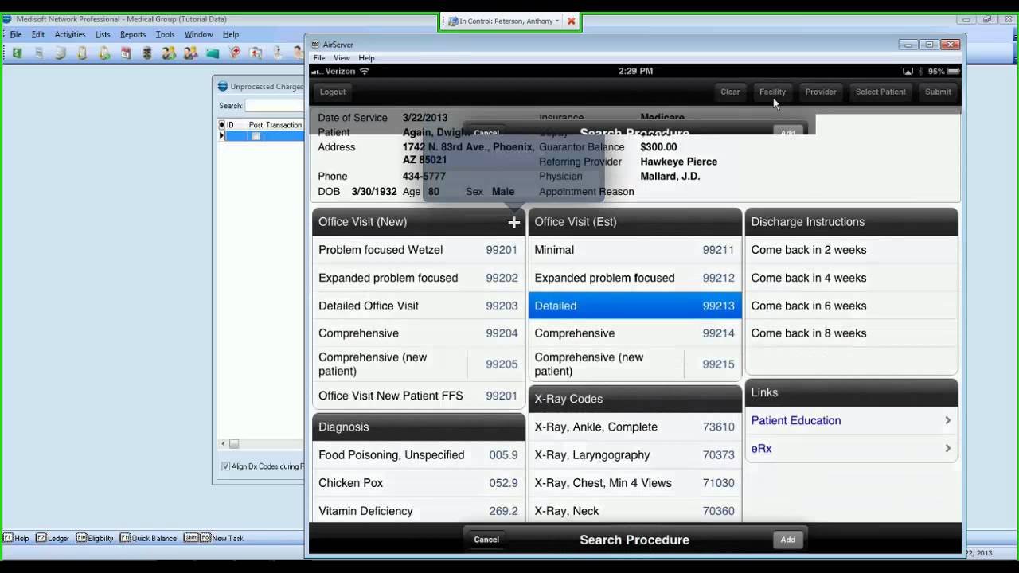Select Food Poisoning, Unspecified diagnosis

click(x=419, y=455)
